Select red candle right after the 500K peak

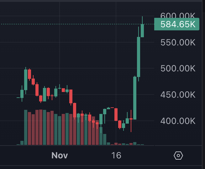(29, 74)
